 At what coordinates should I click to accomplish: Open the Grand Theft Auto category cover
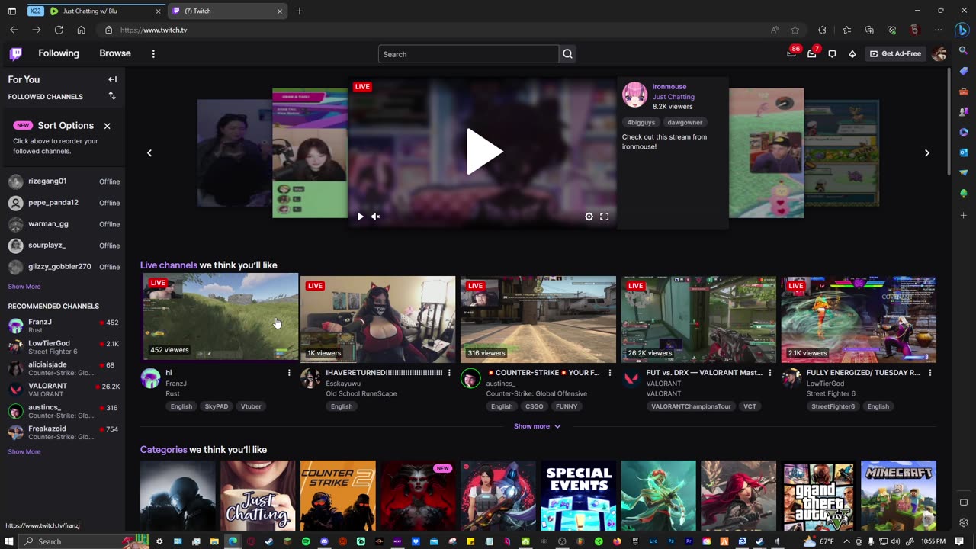pyautogui.click(x=818, y=496)
